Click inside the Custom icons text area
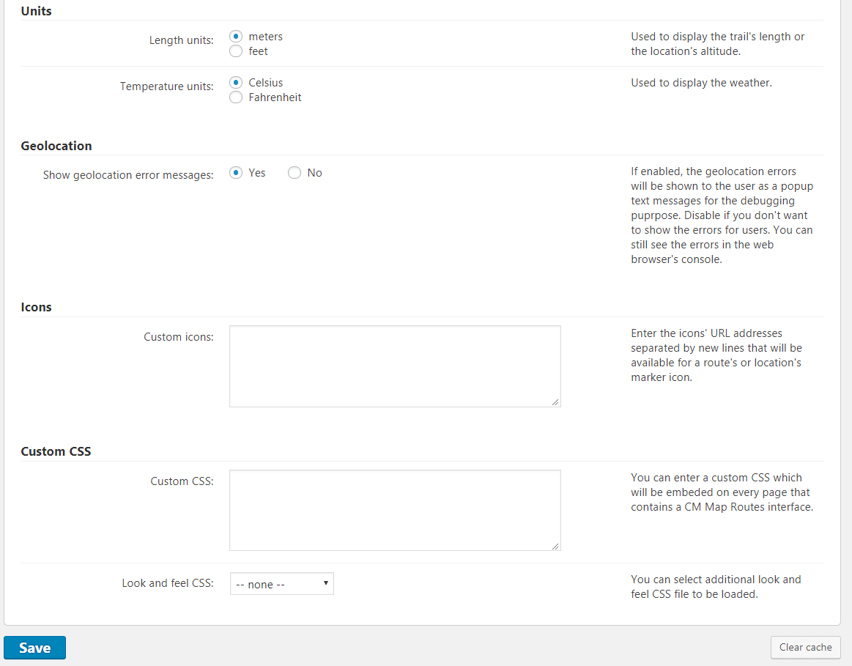 coord(395,366)
